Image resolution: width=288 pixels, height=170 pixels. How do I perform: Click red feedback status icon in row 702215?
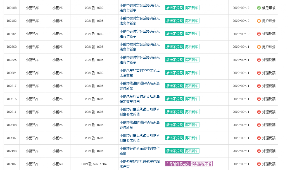[x=259, y=99]
